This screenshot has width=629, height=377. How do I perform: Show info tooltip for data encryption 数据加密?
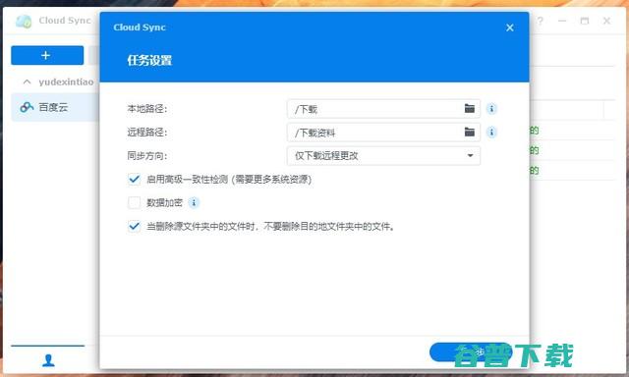point(194,202)
